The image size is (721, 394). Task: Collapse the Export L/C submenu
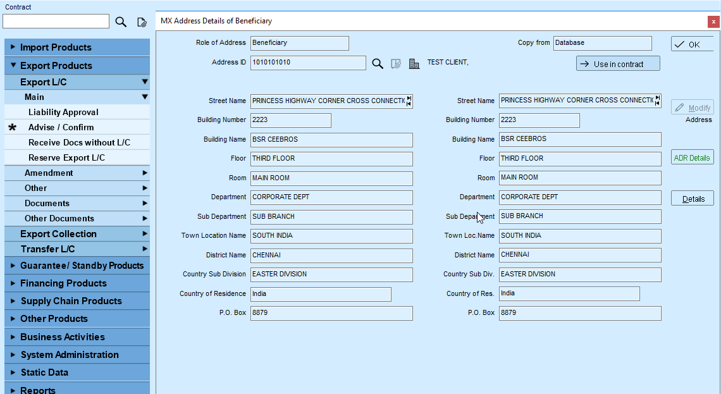tap(77, 82)
